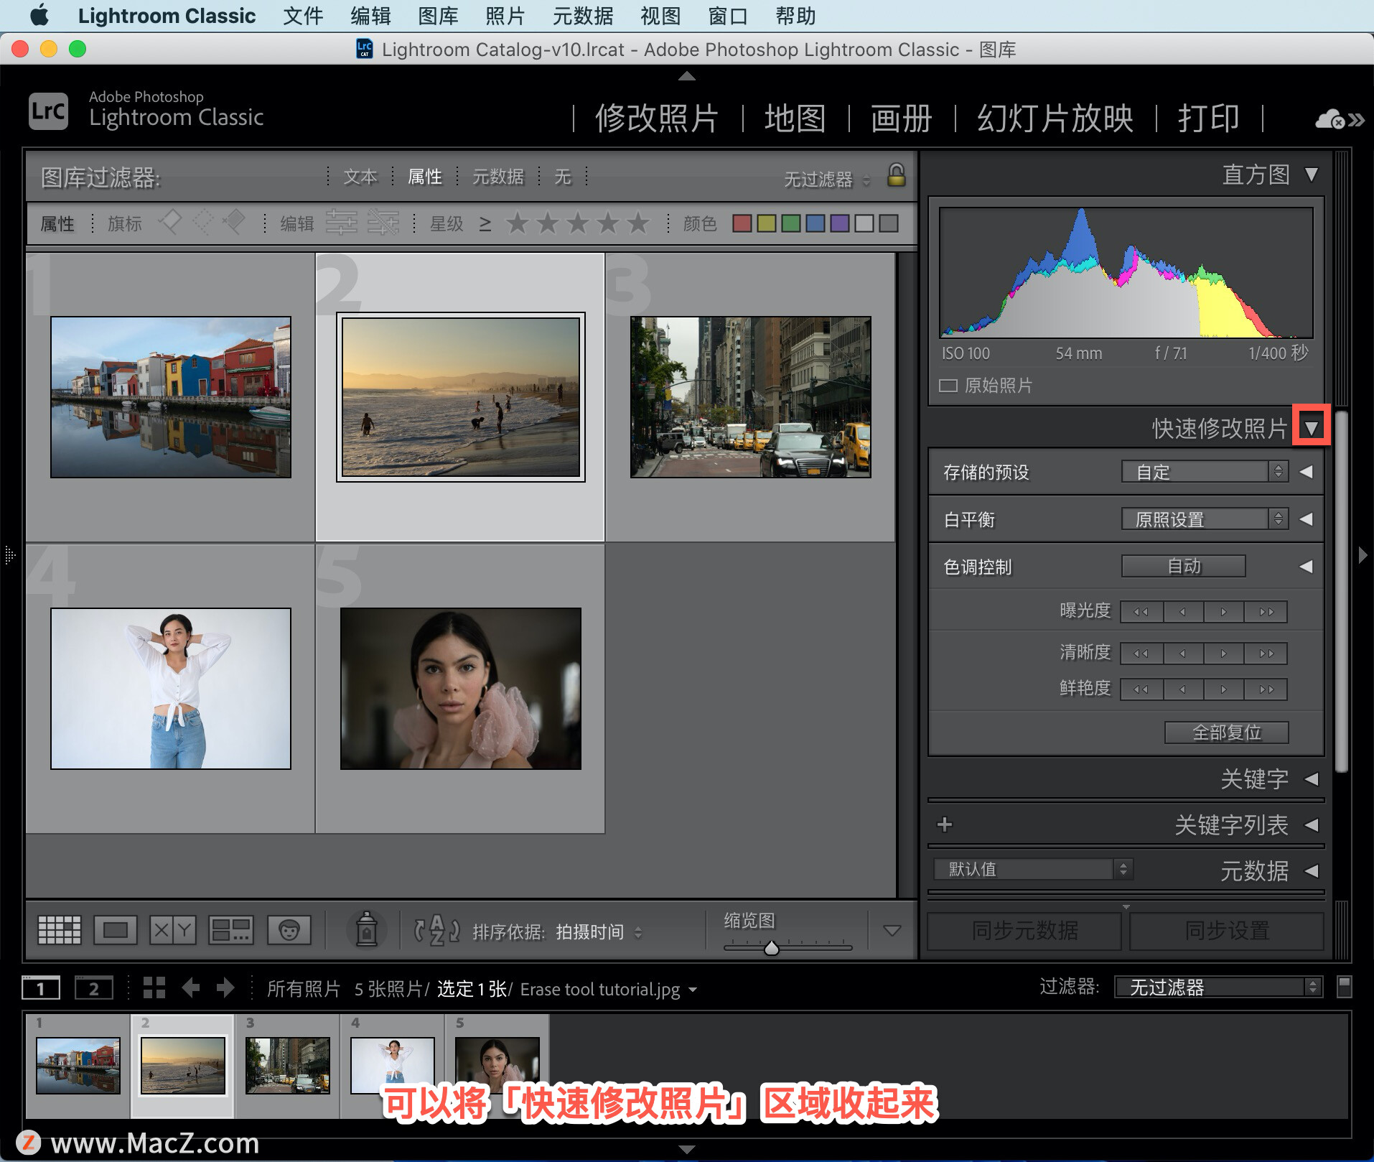Select portrait thumbnail 5 in filmstrip
Image resolution: width=1374 pixels, height=1162 pixels.
[x=497, y=1065]
